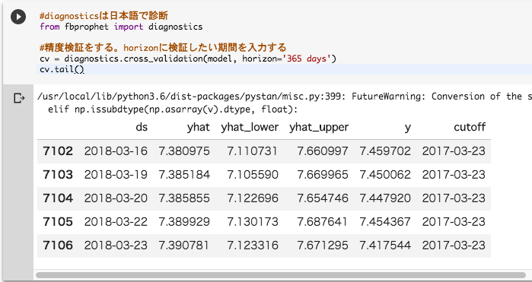Click cutoff 2017-03-23 in row 7104
532x282 pixels.
click(454, 198)
